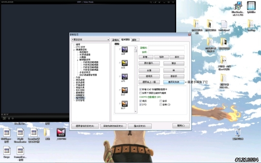The height and width of the screenshot is (163, 261).
Task: Select the XSplit Broadcaster shortcut icon on desktop
Action: [x=20, y=132]
